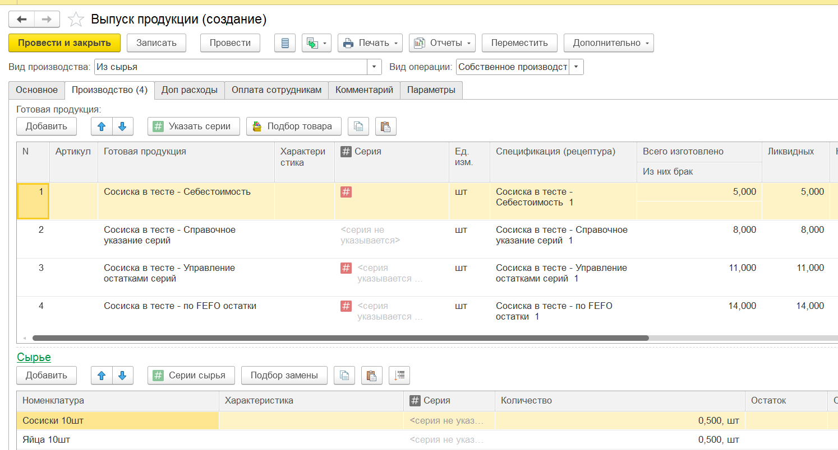Expand the Вид операции dropdown
The height and width of the screenshot is (450, 838).
[576, 67]
